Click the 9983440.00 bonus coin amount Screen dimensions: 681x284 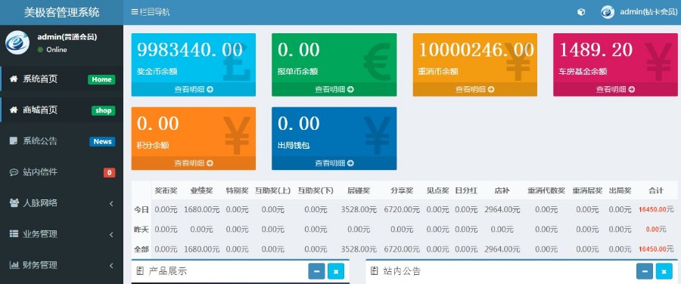pos(190,50)
